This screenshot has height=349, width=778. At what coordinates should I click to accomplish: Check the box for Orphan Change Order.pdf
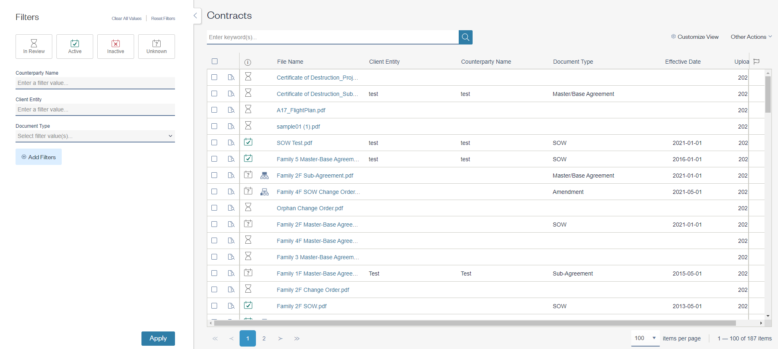click(214, 208)
